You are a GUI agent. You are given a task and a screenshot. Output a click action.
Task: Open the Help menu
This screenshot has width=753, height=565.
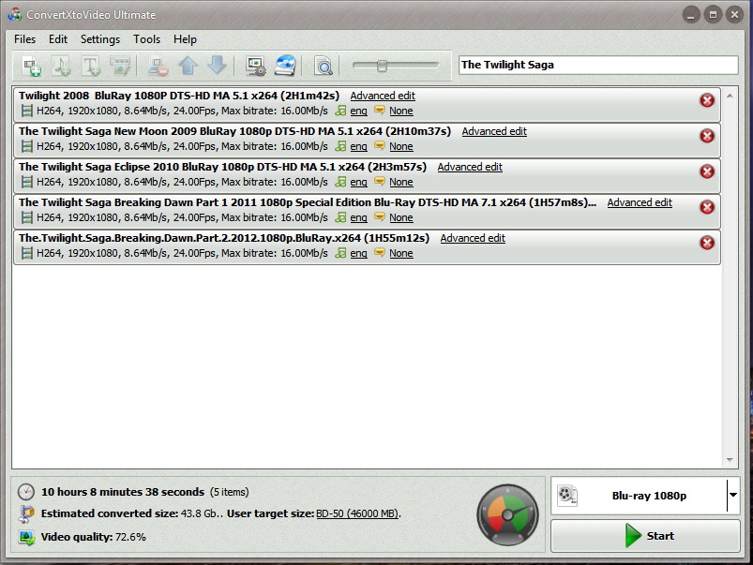pyautogui.click(x=185, y=39)
